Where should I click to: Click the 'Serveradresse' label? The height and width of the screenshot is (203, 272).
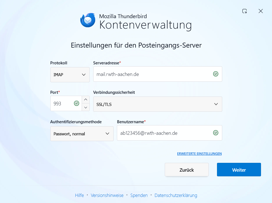click(106, 63)
